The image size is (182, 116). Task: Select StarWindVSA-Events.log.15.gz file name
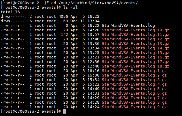coord(135,53)
